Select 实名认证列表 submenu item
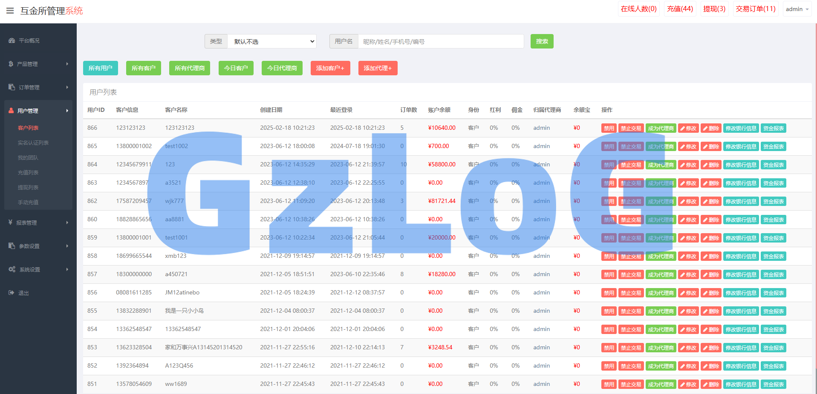 (x=33, y=143)
